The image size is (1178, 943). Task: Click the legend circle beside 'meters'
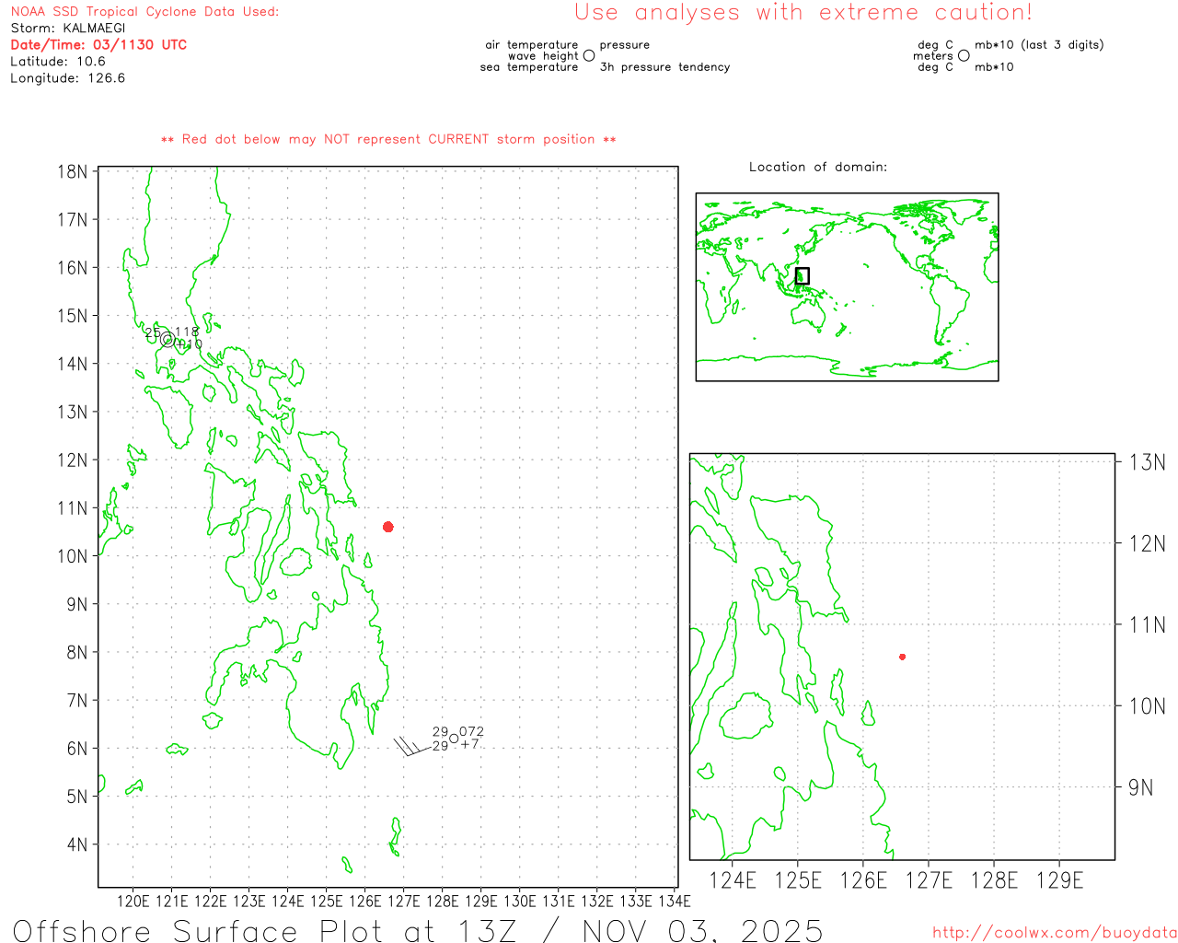964,56
